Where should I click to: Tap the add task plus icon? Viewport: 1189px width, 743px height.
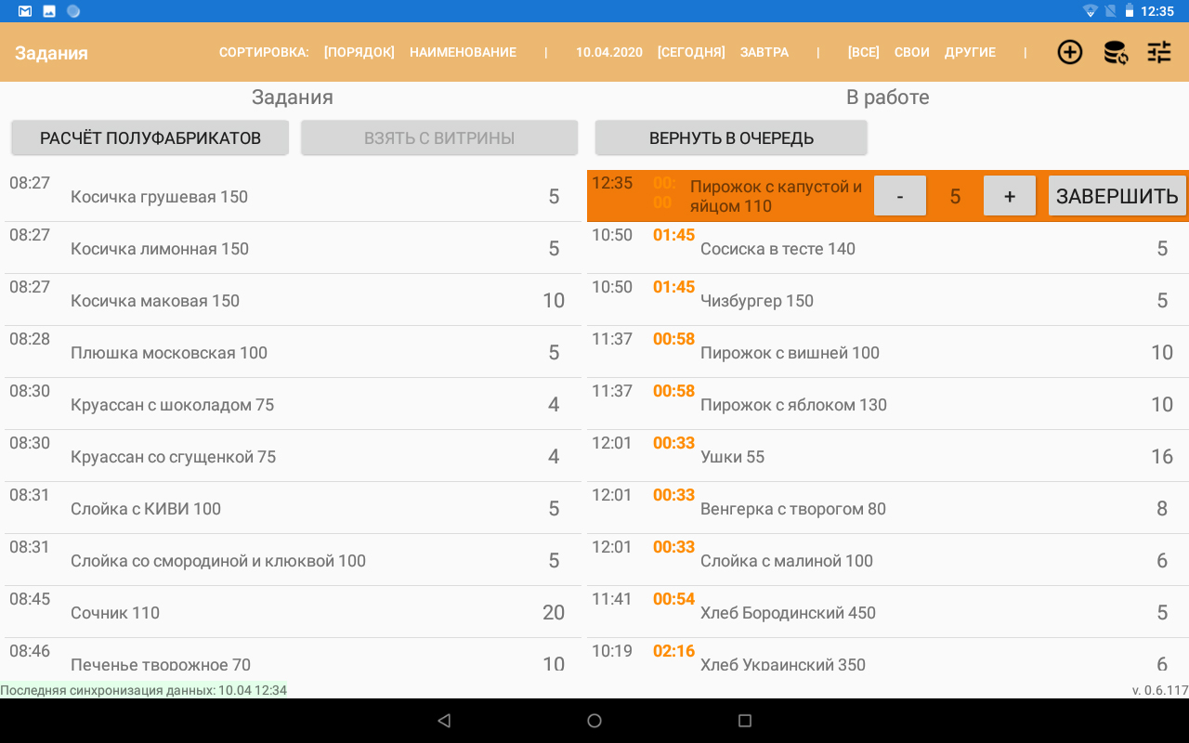click(1070, 52)
